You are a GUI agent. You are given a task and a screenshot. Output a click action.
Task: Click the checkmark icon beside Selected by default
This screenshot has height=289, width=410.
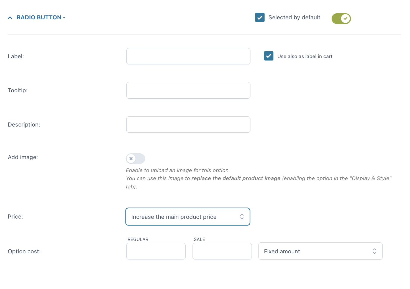260,17
